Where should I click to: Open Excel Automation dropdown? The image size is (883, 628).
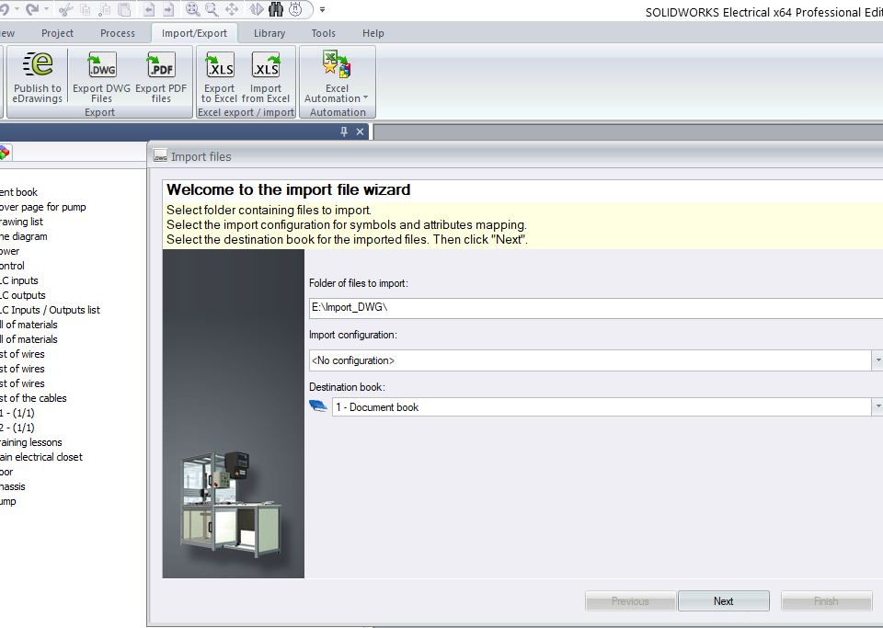338,98
